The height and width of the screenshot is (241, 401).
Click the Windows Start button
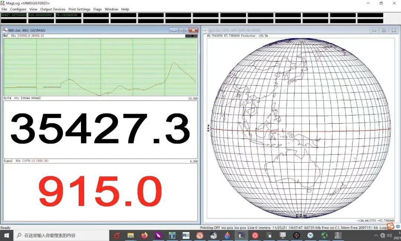click(6, 235)
